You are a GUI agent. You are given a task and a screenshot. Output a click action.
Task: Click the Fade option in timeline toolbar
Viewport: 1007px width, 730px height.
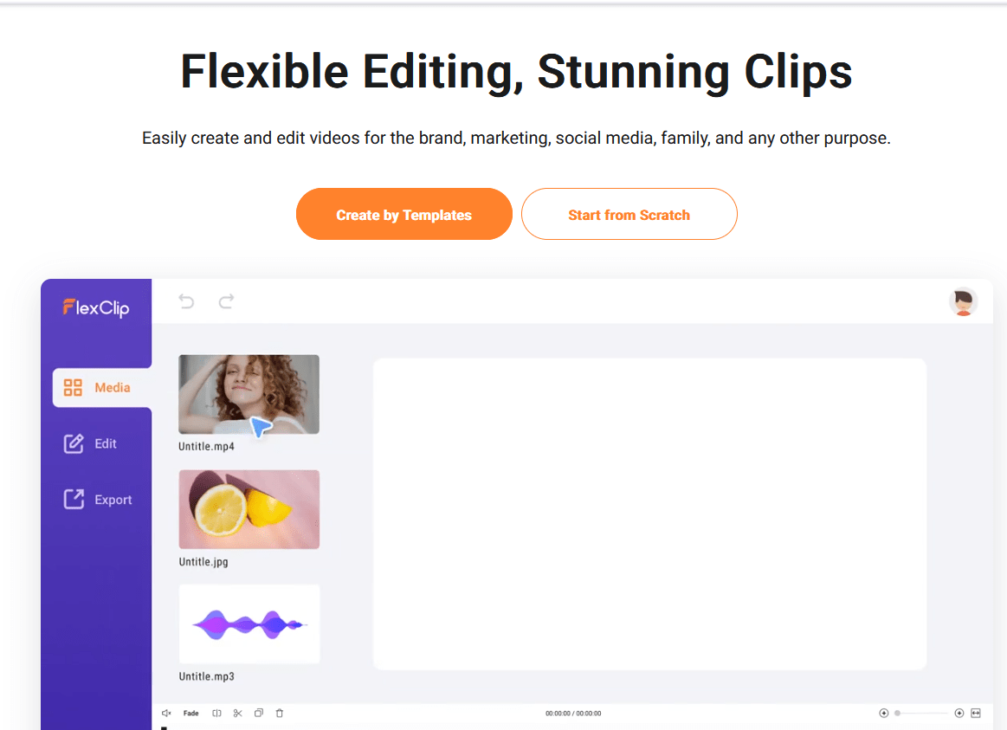[x=190, y=714]
